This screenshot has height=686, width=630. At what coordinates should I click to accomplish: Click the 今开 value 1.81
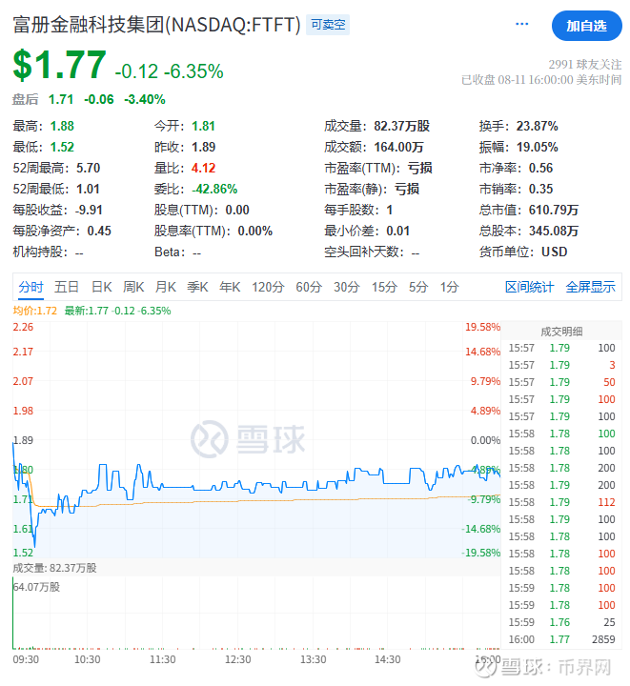pyautogui.click(x=203, y=126)
